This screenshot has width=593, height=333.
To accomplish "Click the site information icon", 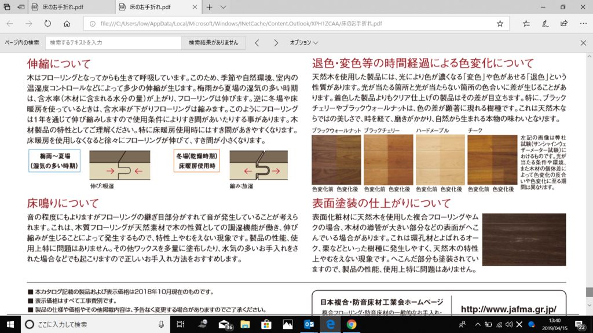I will pos(92,24).
